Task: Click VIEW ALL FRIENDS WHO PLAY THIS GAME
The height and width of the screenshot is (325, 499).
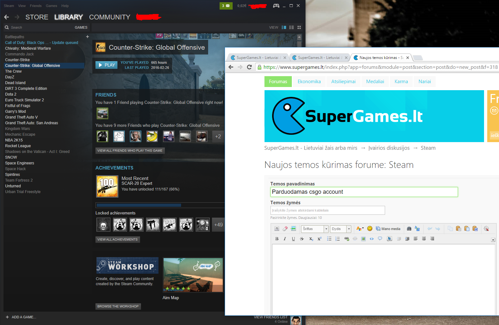Action: tap(130, 150)
